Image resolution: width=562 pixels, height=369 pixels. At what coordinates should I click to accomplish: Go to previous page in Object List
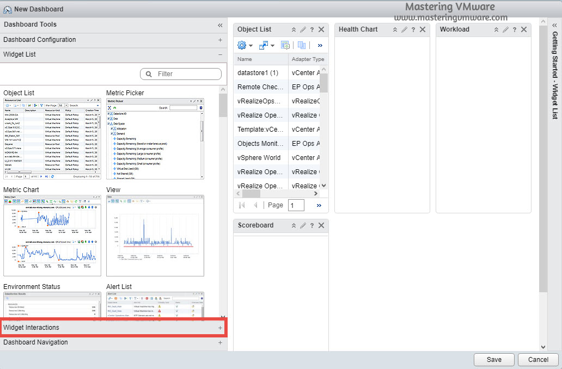pos(255,205)
